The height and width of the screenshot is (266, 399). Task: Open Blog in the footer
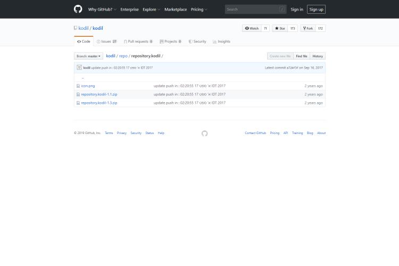point(310,133)
